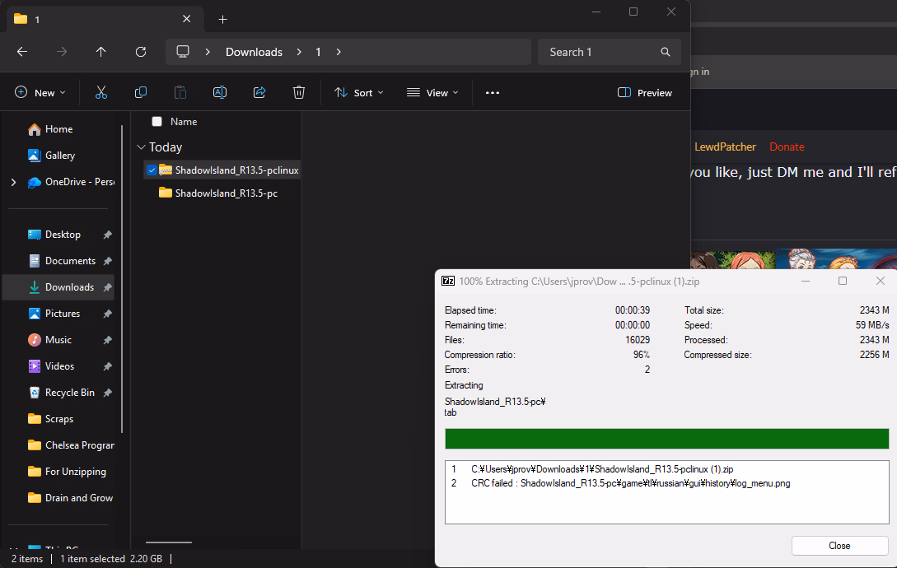
Task: Click the Share icon in toolbar
Action: tap(259, 93)
